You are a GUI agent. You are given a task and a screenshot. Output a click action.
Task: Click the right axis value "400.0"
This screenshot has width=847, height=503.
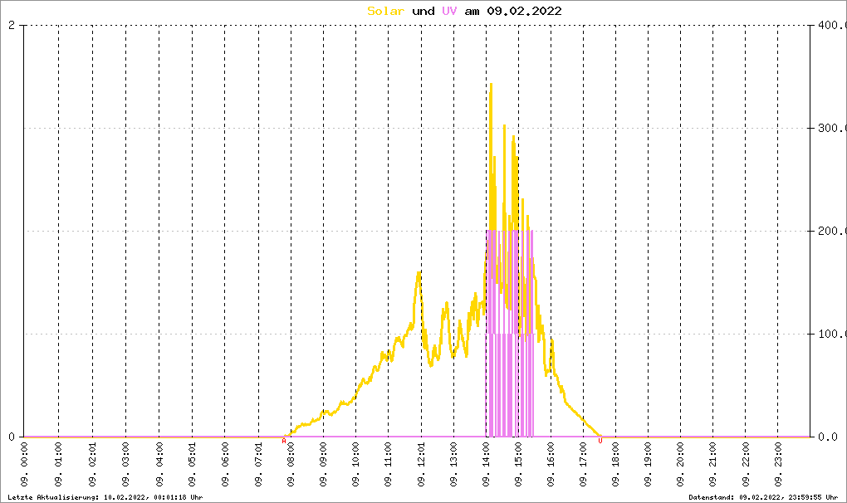tap(832, 25)
